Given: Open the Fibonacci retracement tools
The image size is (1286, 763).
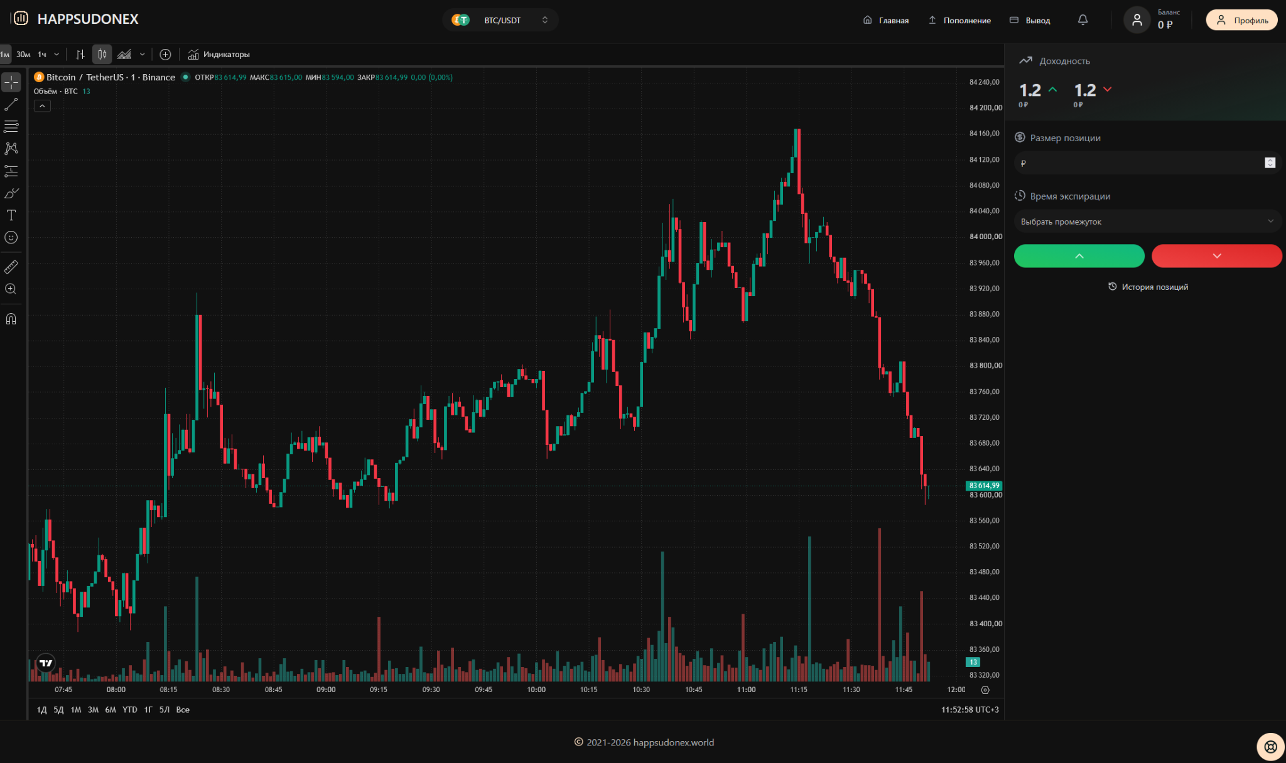Looking at the screenshot, I should point(11,126).
